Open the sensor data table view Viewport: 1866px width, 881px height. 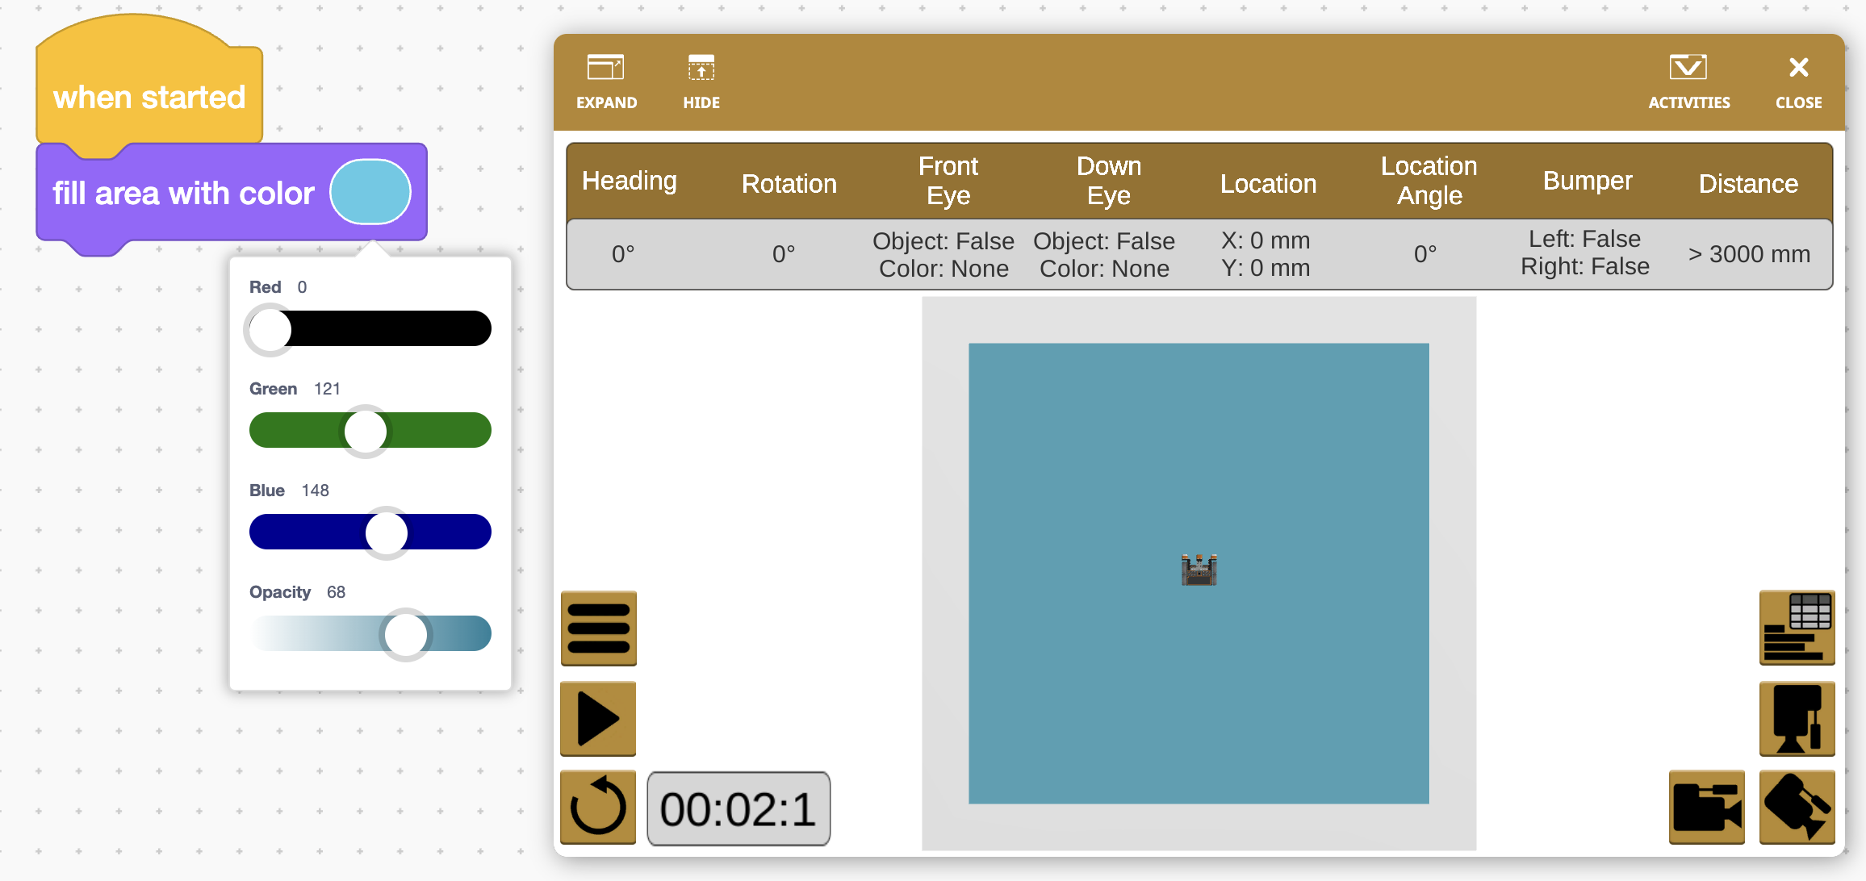[x=1796, y=628]
